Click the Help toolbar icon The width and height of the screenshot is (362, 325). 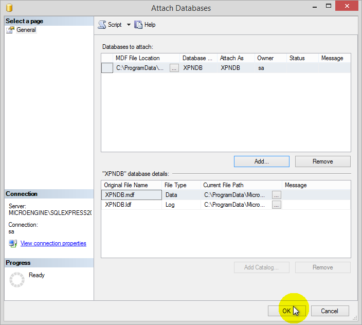click(138, 25)
